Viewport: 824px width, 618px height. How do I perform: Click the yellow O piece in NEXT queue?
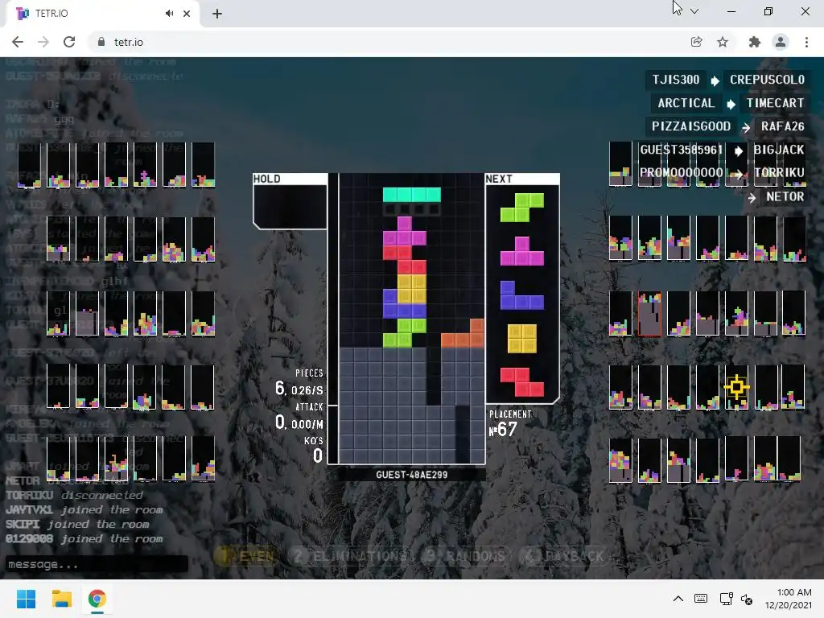[522, 339]
